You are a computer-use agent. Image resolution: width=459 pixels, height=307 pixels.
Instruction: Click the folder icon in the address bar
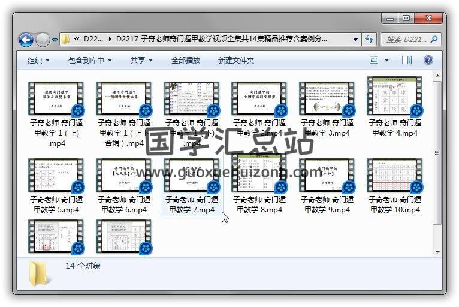[66, 39]
